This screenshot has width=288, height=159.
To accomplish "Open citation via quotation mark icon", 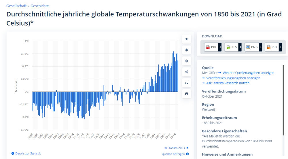I will (x=187, y=83).
